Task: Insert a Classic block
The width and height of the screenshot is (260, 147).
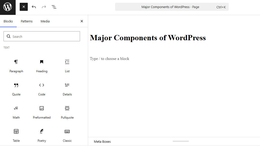Action: tap(67, 136)
